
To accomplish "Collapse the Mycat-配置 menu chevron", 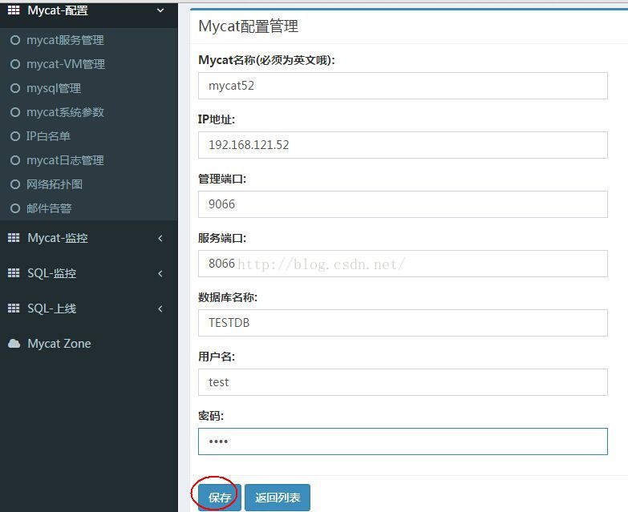I will [x=160, y=10].
